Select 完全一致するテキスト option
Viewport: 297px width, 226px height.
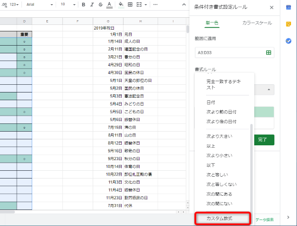pos(223,85)
